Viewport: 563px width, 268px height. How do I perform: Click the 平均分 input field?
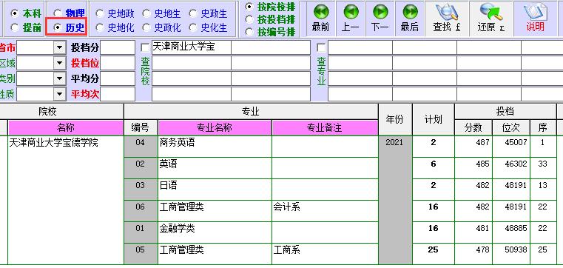pyautogui.click(x=118, y=78)
